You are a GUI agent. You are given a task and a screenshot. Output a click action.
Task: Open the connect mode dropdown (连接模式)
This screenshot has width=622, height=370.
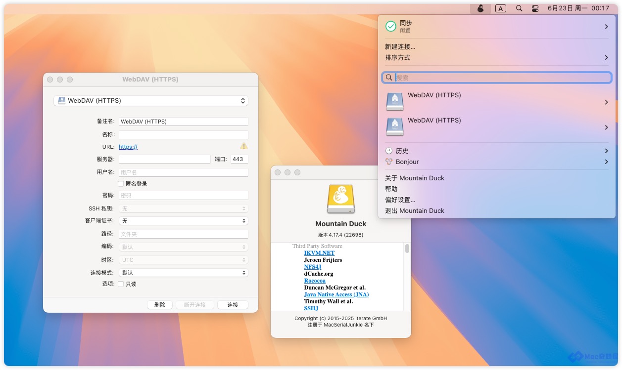tap(184, 273)
